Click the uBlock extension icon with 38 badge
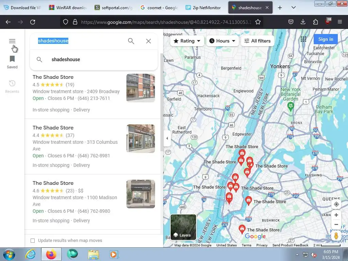This screenshot has width=348, height=261. [328, 21]
